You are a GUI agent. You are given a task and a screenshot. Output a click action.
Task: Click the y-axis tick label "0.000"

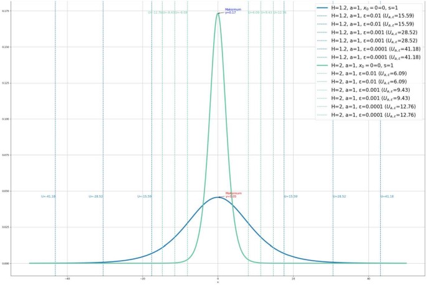click(x=5, y=263)
